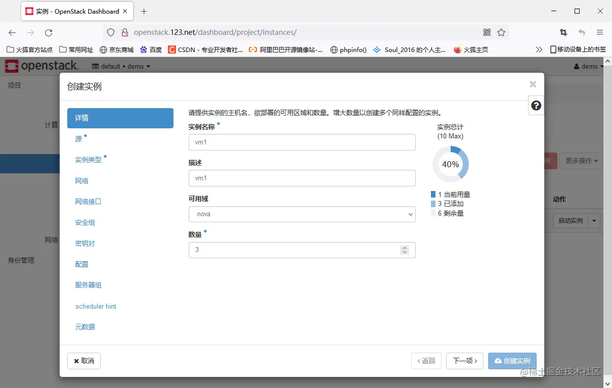The height and width of the screenshot is (388, 612).
Task: Bookmark this page using the star icon
Action: [x=501, y=32]
